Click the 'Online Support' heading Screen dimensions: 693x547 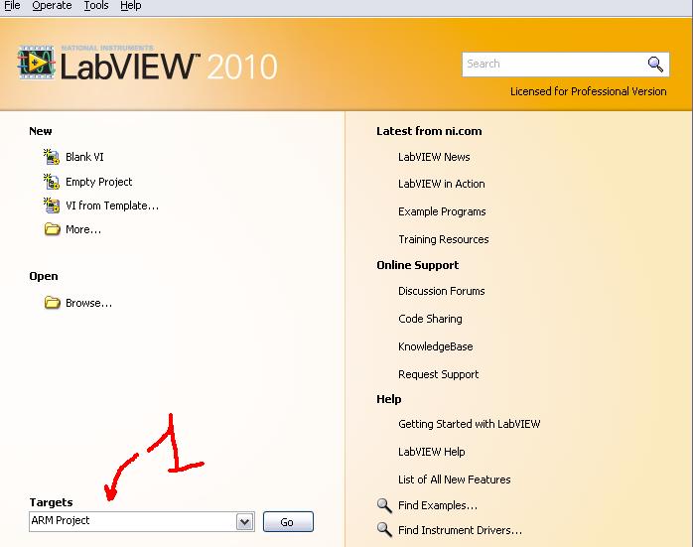tap(418, 265)
